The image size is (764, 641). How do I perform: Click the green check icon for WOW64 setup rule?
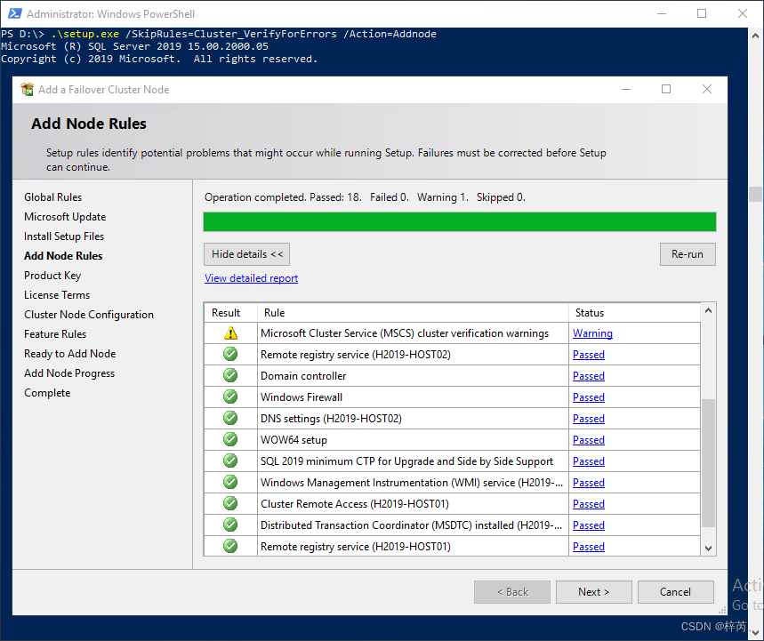[229, 439]
